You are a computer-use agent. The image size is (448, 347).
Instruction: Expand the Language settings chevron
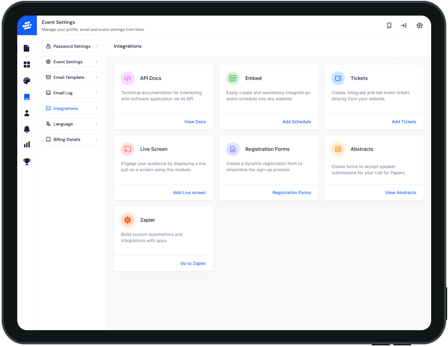(x=97, y=123)
